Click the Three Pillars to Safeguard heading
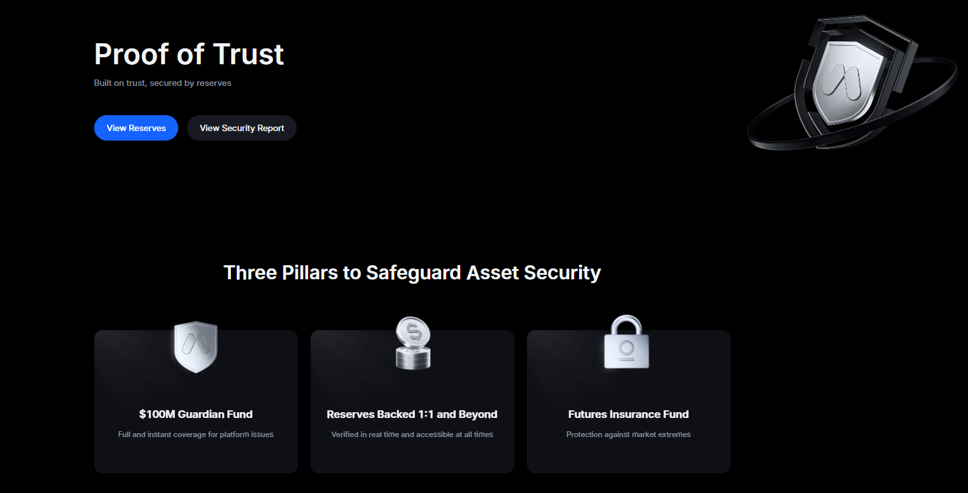Image resolution: width=968 pixels, height=493 pixels. [x=412, y=272]
